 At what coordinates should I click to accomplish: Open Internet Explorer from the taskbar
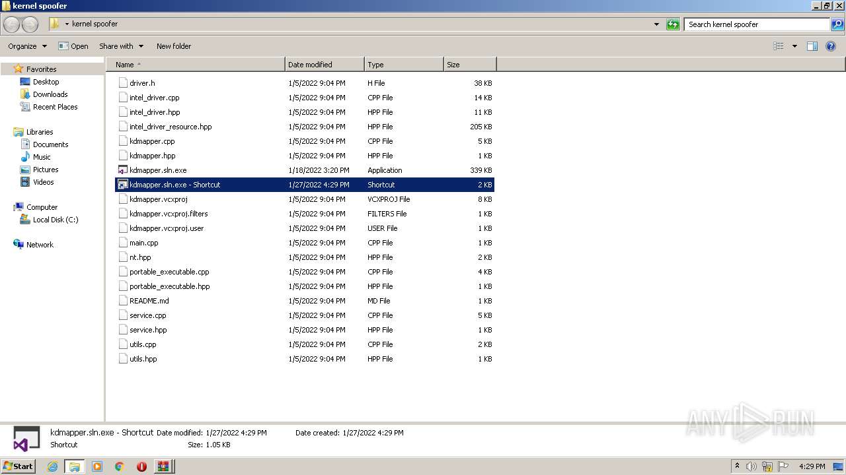pos(52,466)
